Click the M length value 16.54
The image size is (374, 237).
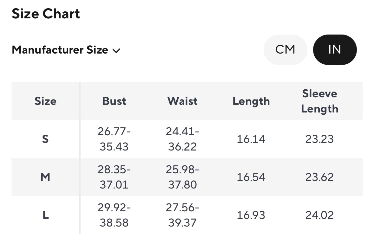click(251, 177)
